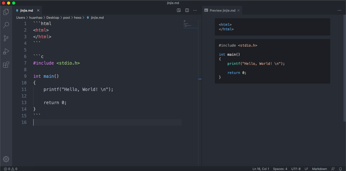The image size is (346, 171).
Task: Click #include <stdio.h> in preview pane
Action: click(238, 45)
